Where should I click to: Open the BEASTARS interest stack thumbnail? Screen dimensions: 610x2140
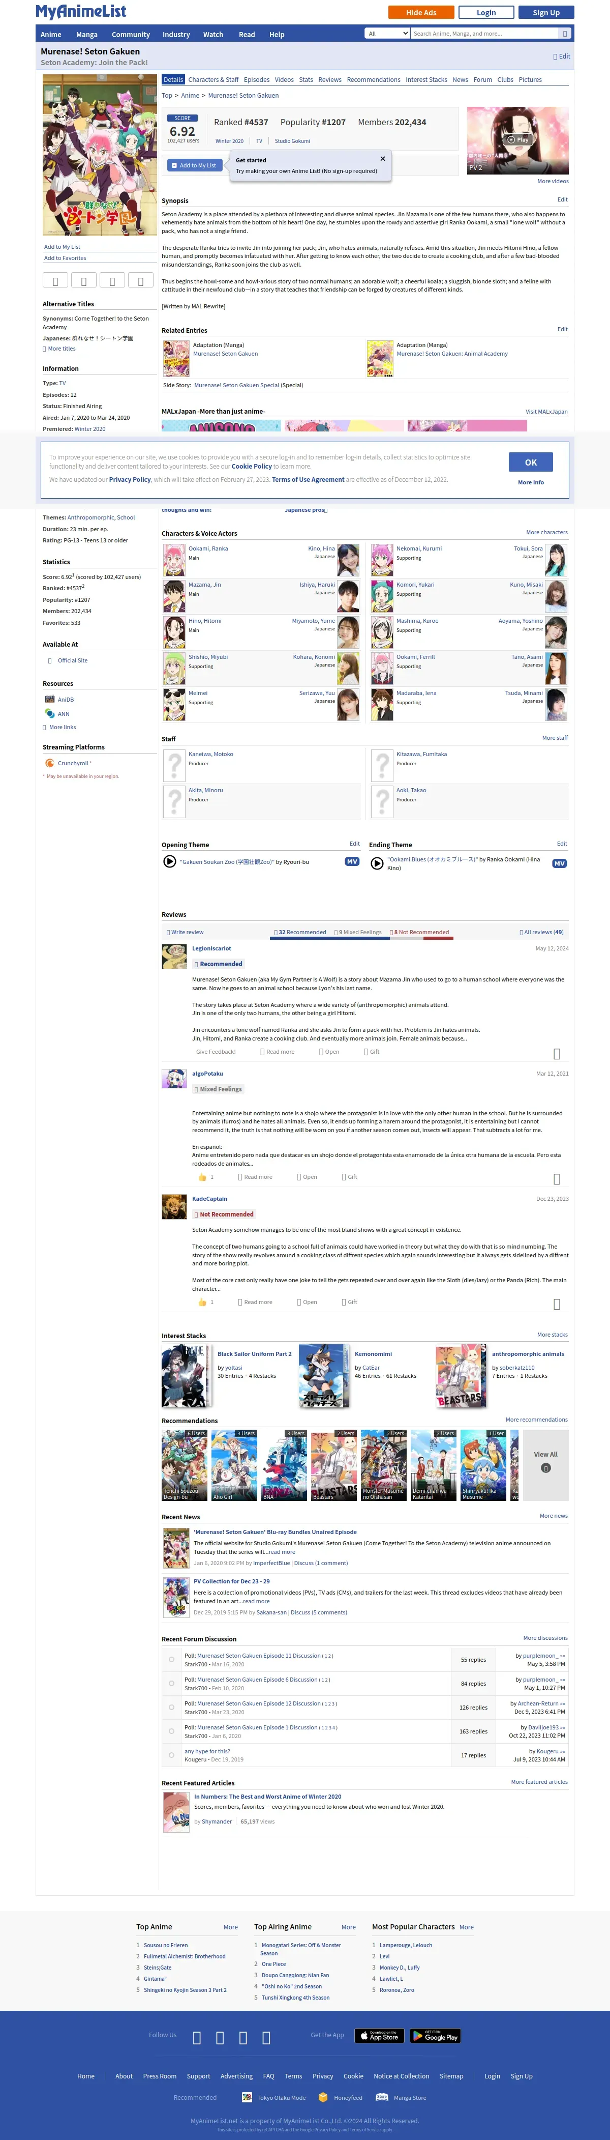coord(461,1376)
